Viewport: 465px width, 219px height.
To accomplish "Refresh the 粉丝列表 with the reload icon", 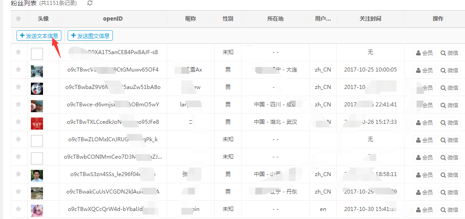I will (90, 3).
